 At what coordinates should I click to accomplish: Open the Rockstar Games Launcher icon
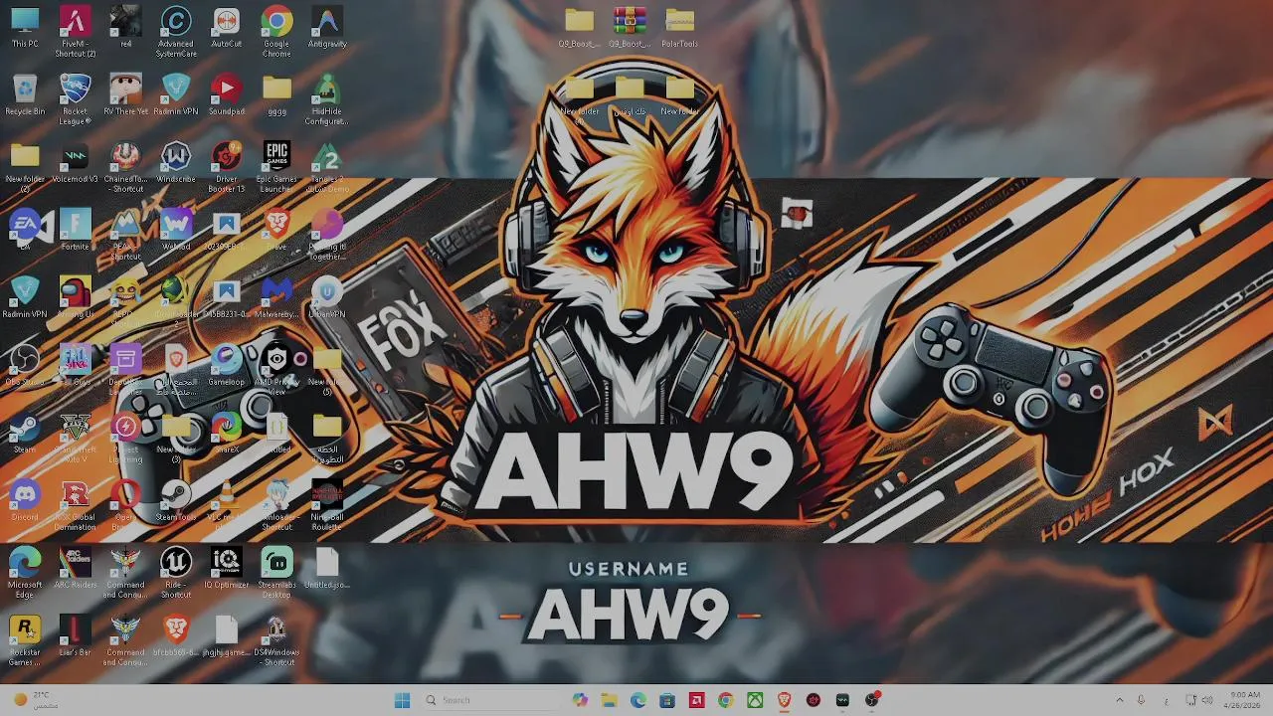25,640
